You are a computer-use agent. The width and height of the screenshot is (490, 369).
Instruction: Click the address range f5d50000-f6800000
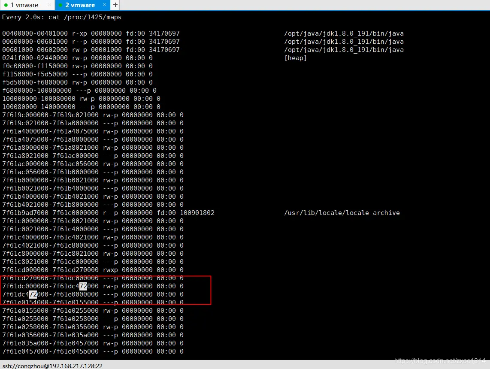click(35, 82)
